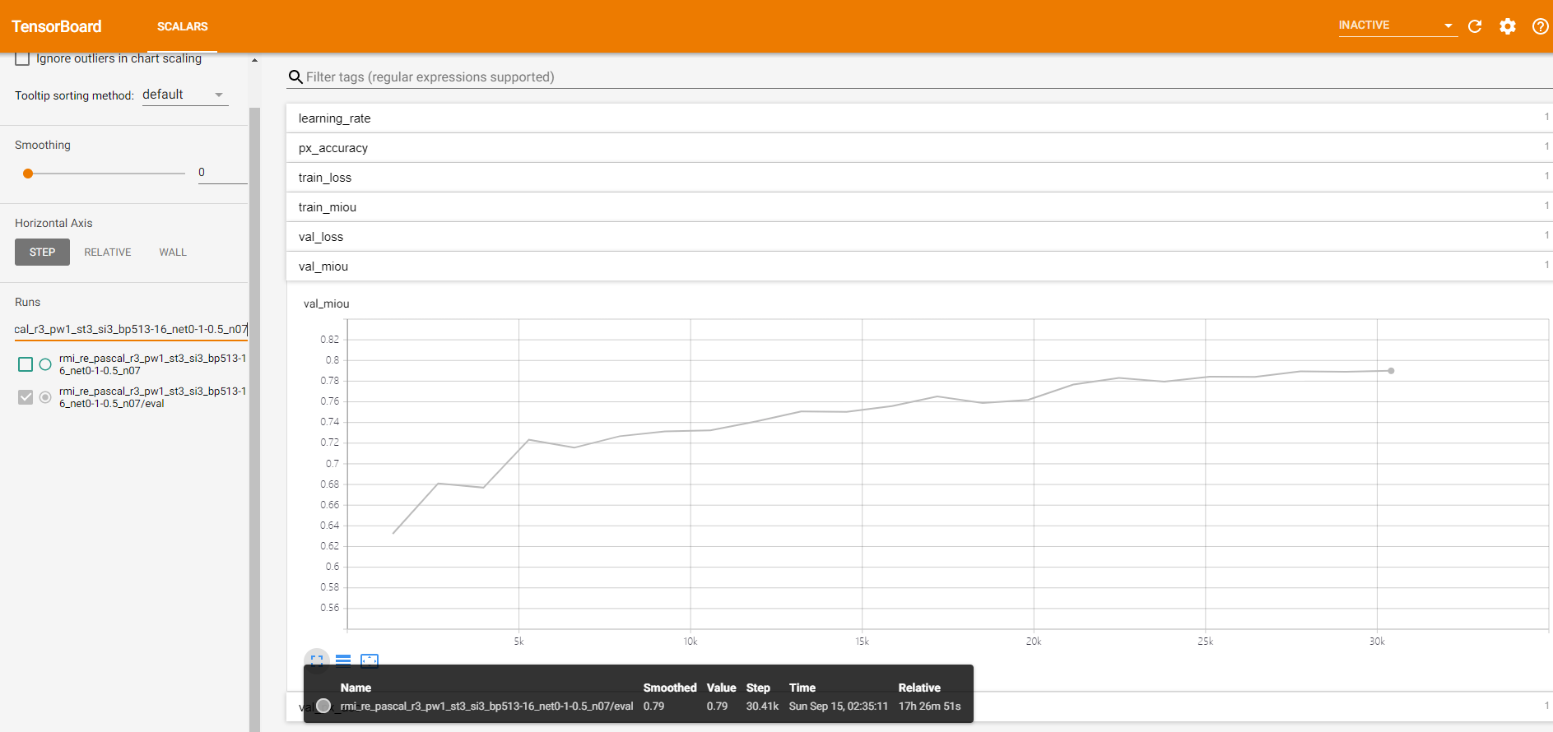Click the 0.82 y-axis tick label
This screenshot has width=1553, height=732.
(x=329, y=340)
